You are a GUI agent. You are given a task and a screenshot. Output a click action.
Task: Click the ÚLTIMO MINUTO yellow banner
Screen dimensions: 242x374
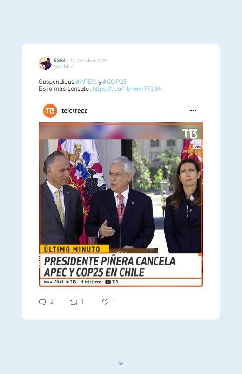click(x=74, y=249)
